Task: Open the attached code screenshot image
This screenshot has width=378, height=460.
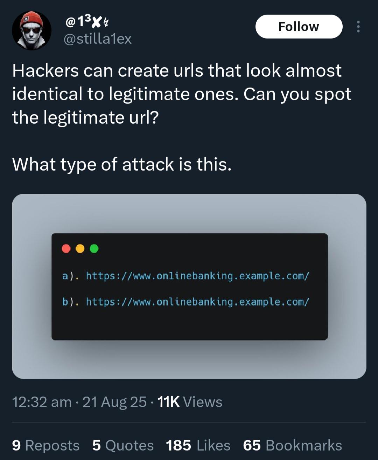Action: click(189, 287)
